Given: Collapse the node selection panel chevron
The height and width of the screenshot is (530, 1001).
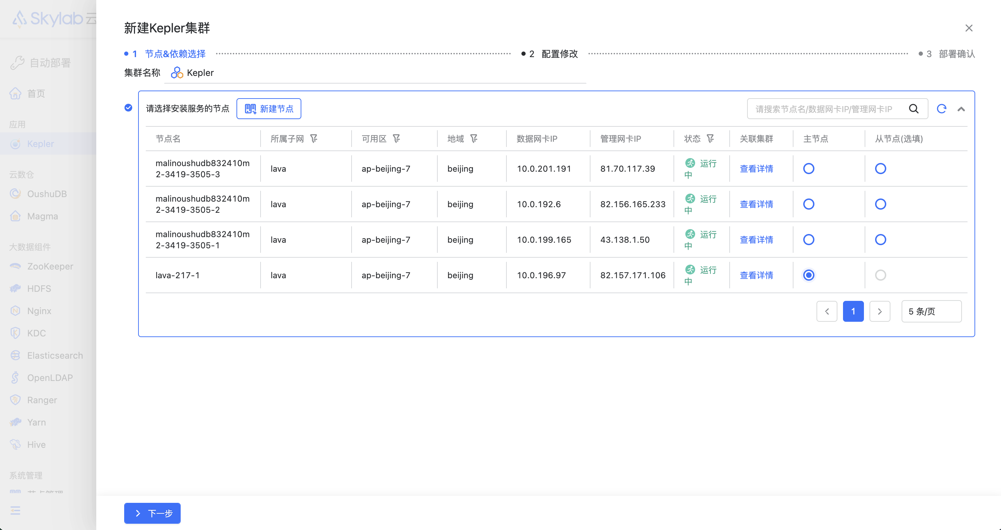Looking at the screenshot, I should pyautogui.click(x=961, y=109).
